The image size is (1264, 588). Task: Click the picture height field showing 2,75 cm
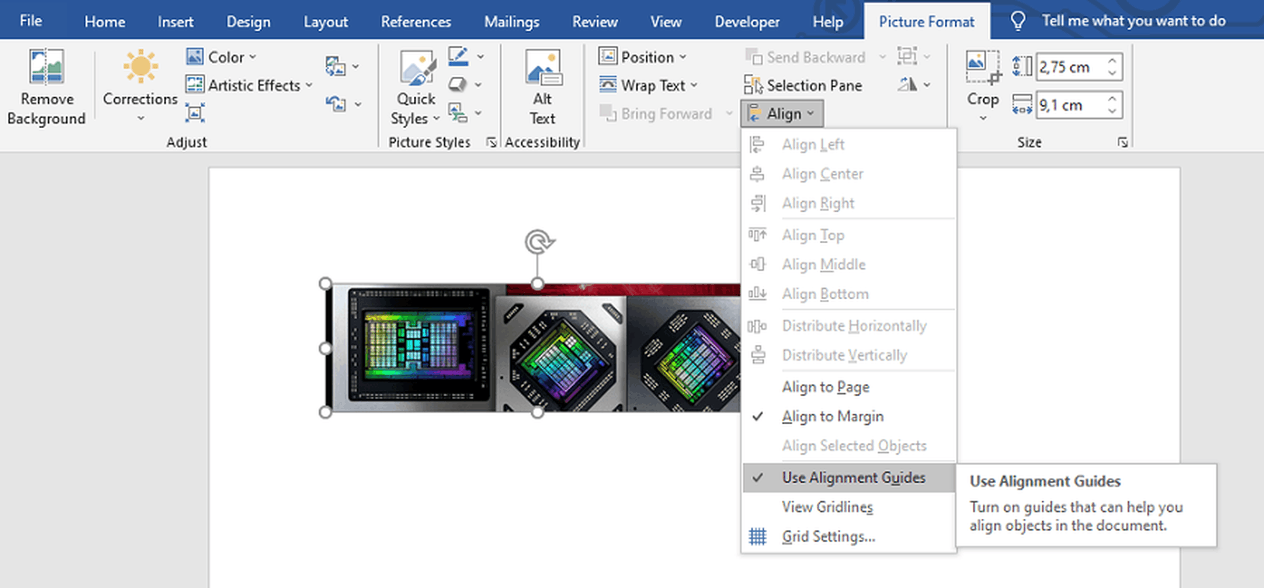click(x=1070, y=67)
